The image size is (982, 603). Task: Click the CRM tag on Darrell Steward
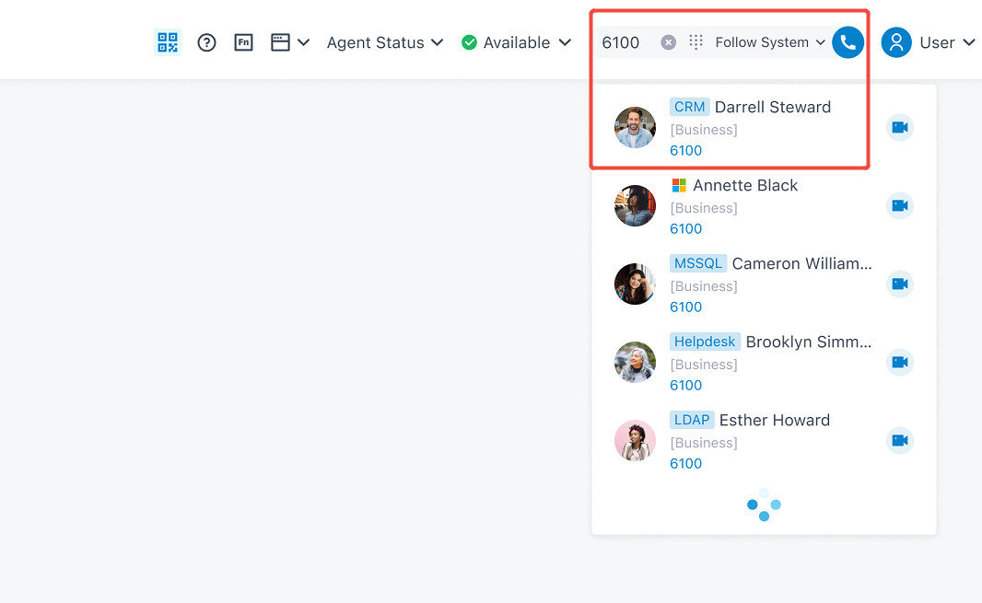click(x=690, y=107)
